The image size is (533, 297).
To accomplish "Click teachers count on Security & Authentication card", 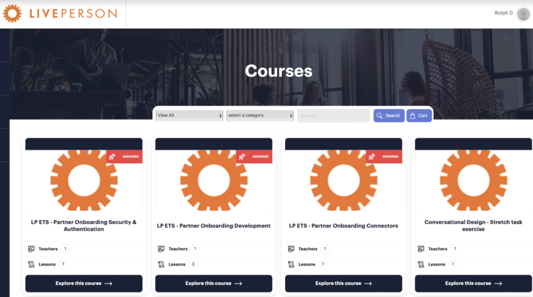I will (65, 249).
